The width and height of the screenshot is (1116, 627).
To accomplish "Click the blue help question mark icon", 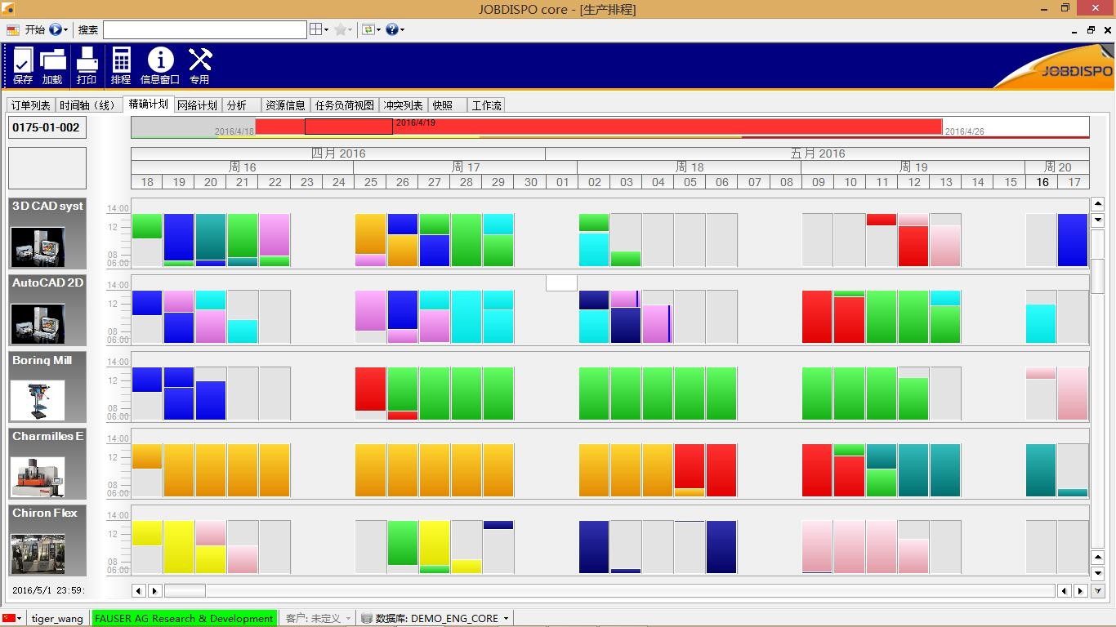I will pyautogui.click(x=392, y=29).
